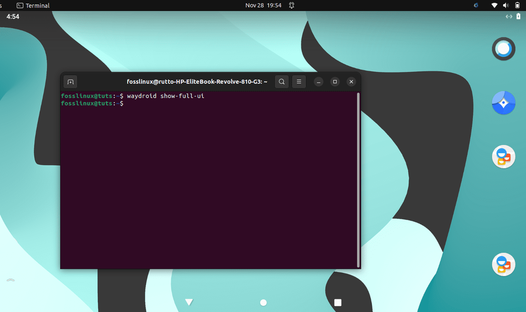Expand the small chevron at the bottom-left corner
Image resolution: width=526 pixels, height=312 pixels.
(x=11, y=280)
